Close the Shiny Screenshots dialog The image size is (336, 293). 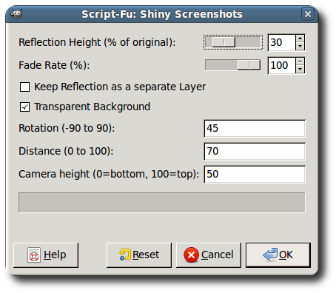(x=308, y=14)
